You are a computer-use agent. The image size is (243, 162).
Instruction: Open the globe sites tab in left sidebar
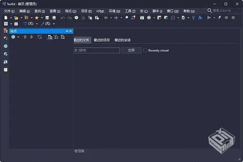(6, 46)
